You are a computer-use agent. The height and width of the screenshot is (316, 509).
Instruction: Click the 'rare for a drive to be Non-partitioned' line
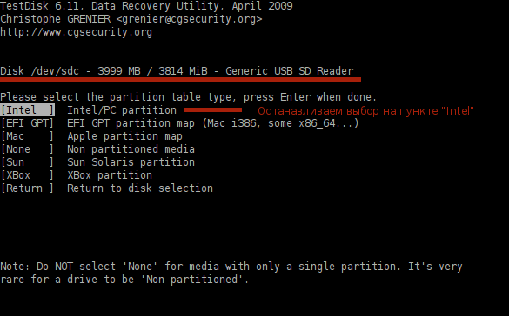pyautogui.click(x=124, y=279)
